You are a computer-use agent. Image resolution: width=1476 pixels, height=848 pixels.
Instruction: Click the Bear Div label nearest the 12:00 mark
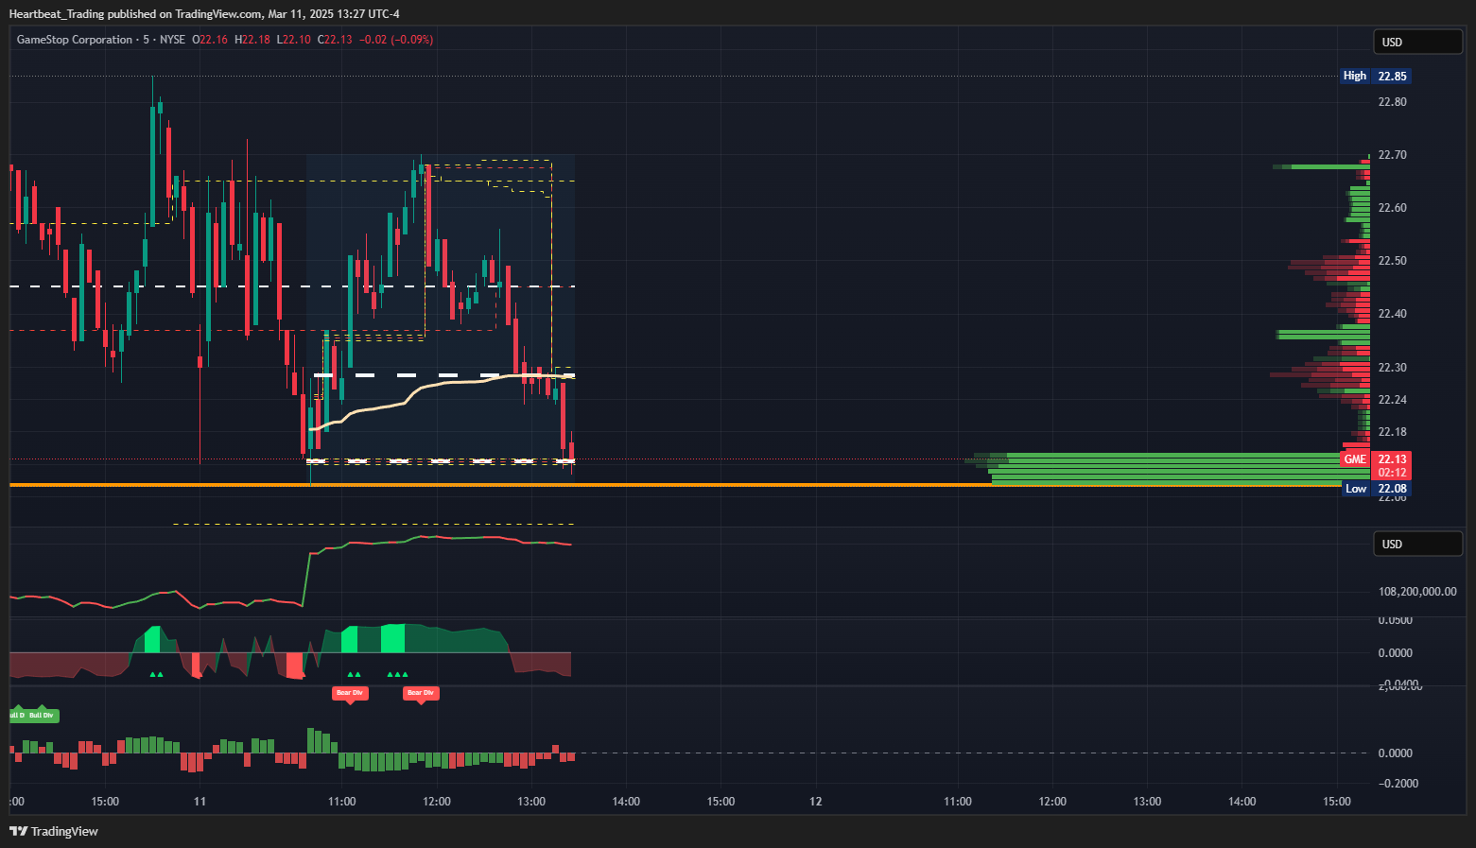pyautogui.click(x=420, y=694)
